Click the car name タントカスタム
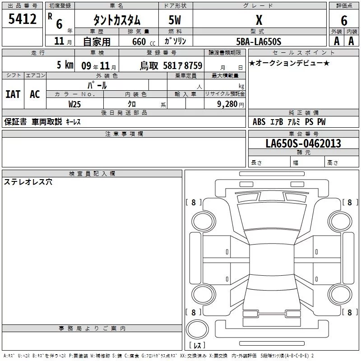This screenshot has height=361, width=361. [x=116, y=20]
